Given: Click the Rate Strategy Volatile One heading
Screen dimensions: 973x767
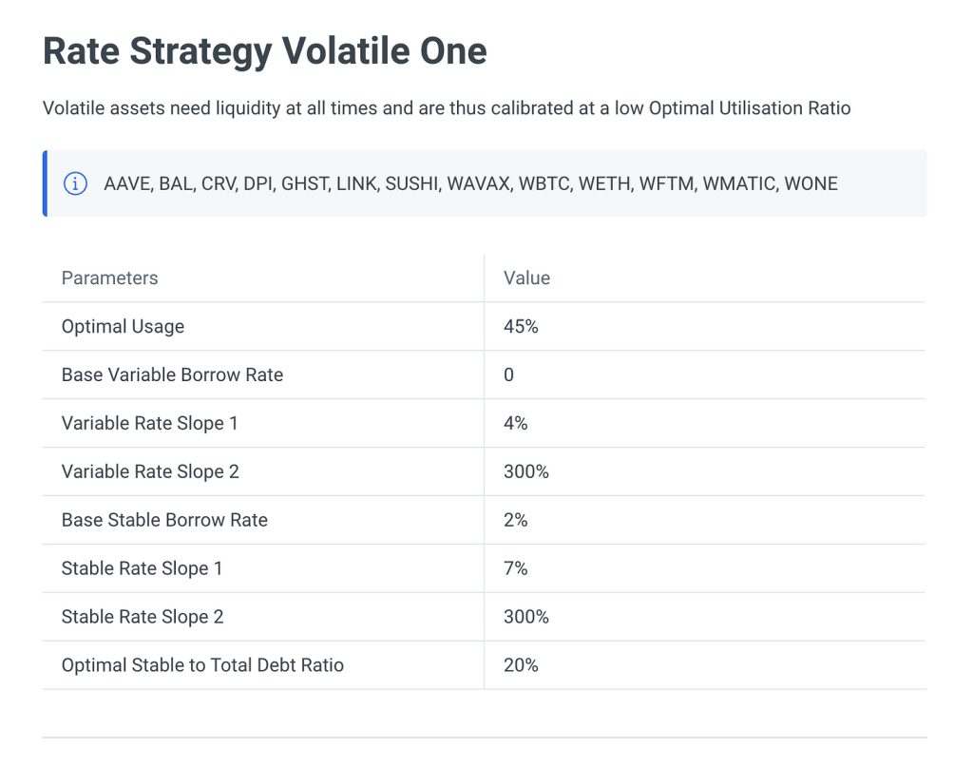Looking at the screenshot, I should click(x=265, y=51).
